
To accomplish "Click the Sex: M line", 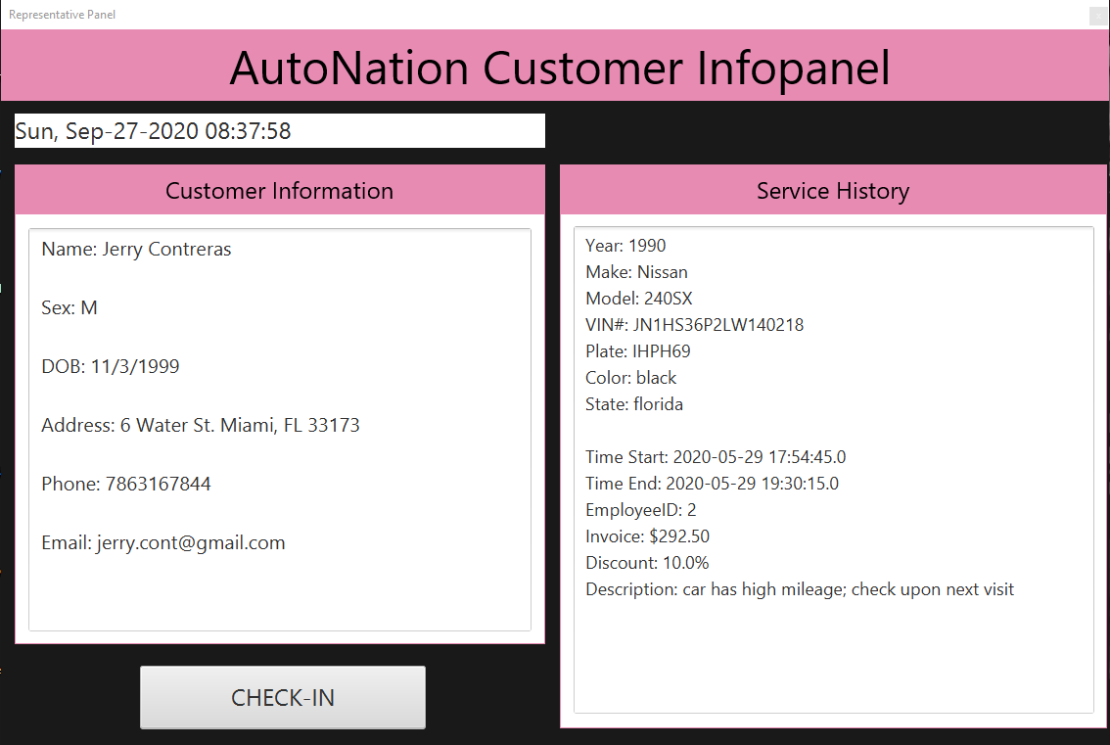I will 69,308.
